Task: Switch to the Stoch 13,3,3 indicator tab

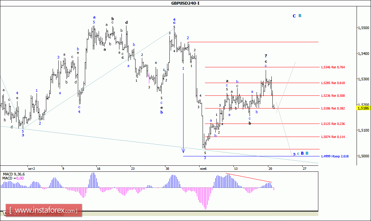Action: (x=45, y=213)
